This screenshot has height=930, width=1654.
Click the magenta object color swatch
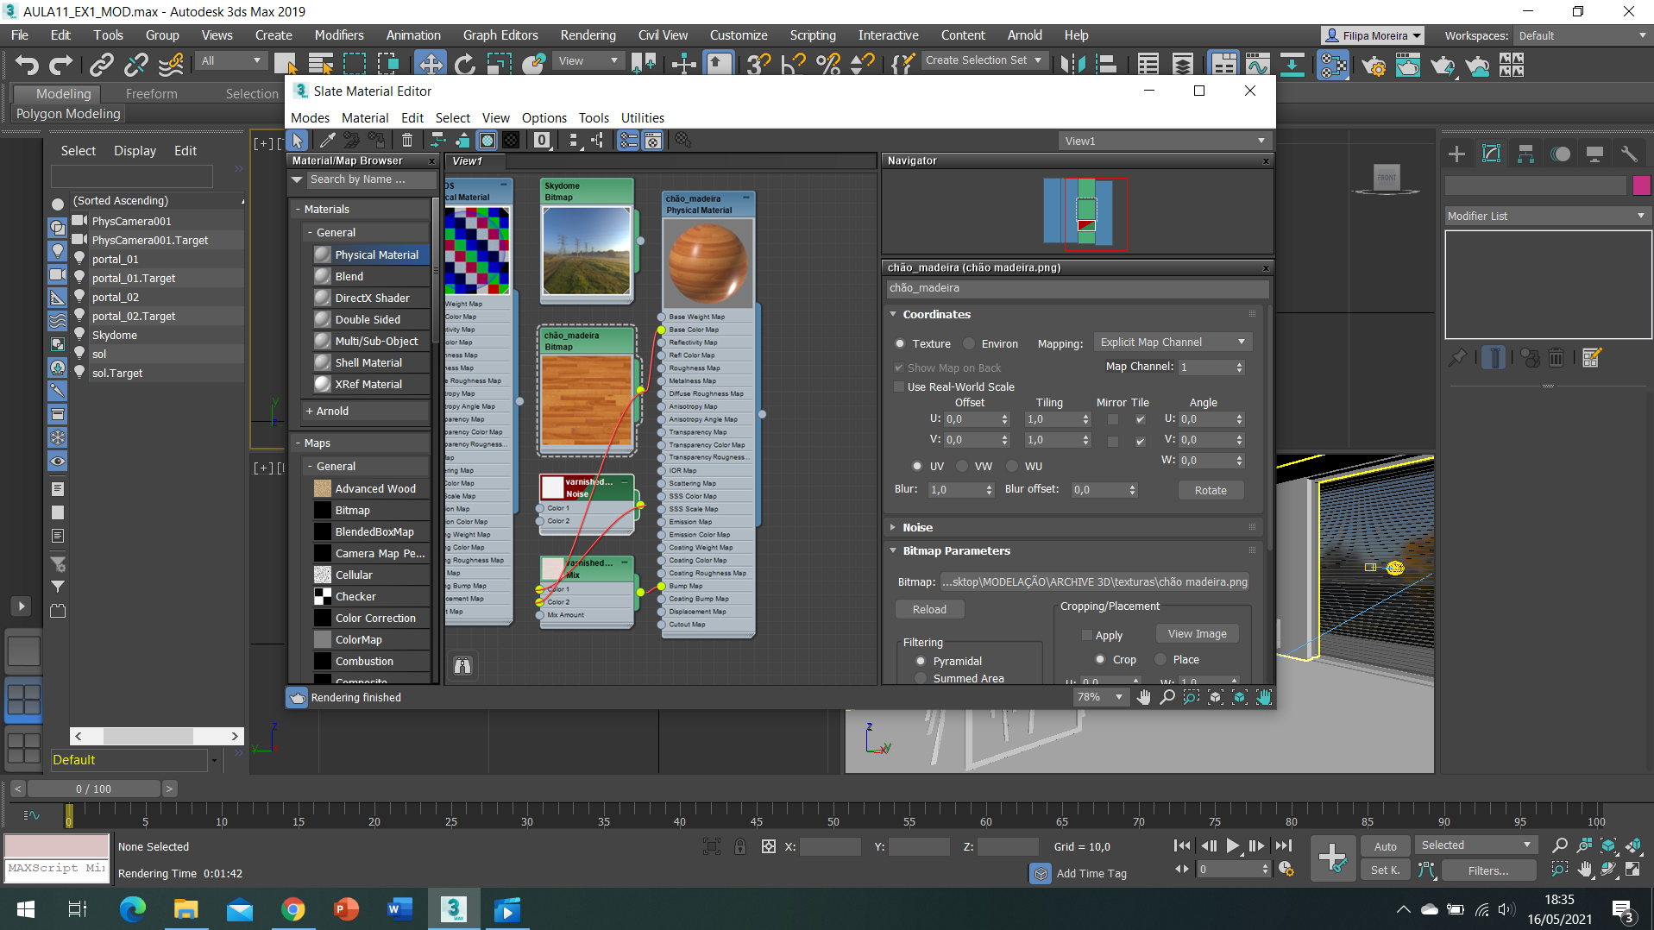(x=1641, y=185)
